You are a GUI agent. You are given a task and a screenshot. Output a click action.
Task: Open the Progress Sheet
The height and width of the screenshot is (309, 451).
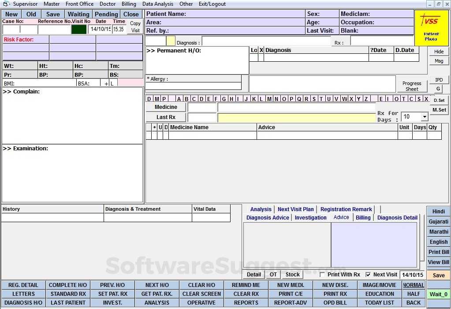point(412,85)
